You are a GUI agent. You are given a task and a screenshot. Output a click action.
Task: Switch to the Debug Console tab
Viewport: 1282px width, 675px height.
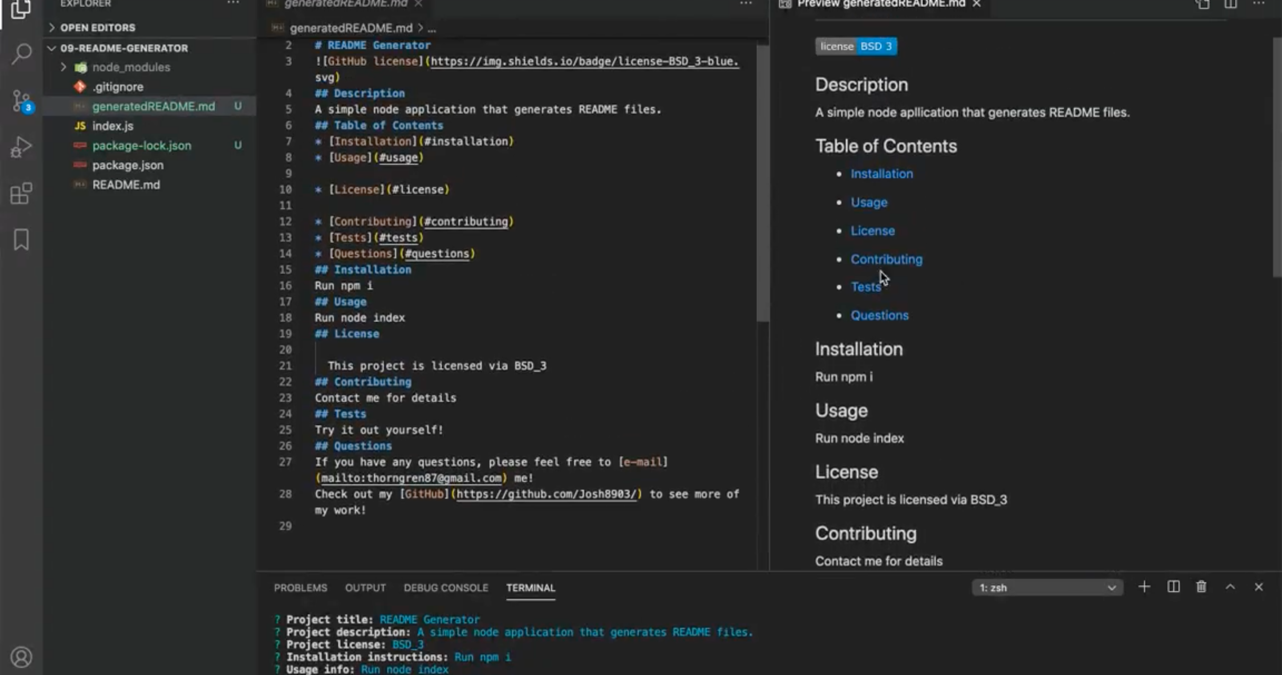click(446, 588)
